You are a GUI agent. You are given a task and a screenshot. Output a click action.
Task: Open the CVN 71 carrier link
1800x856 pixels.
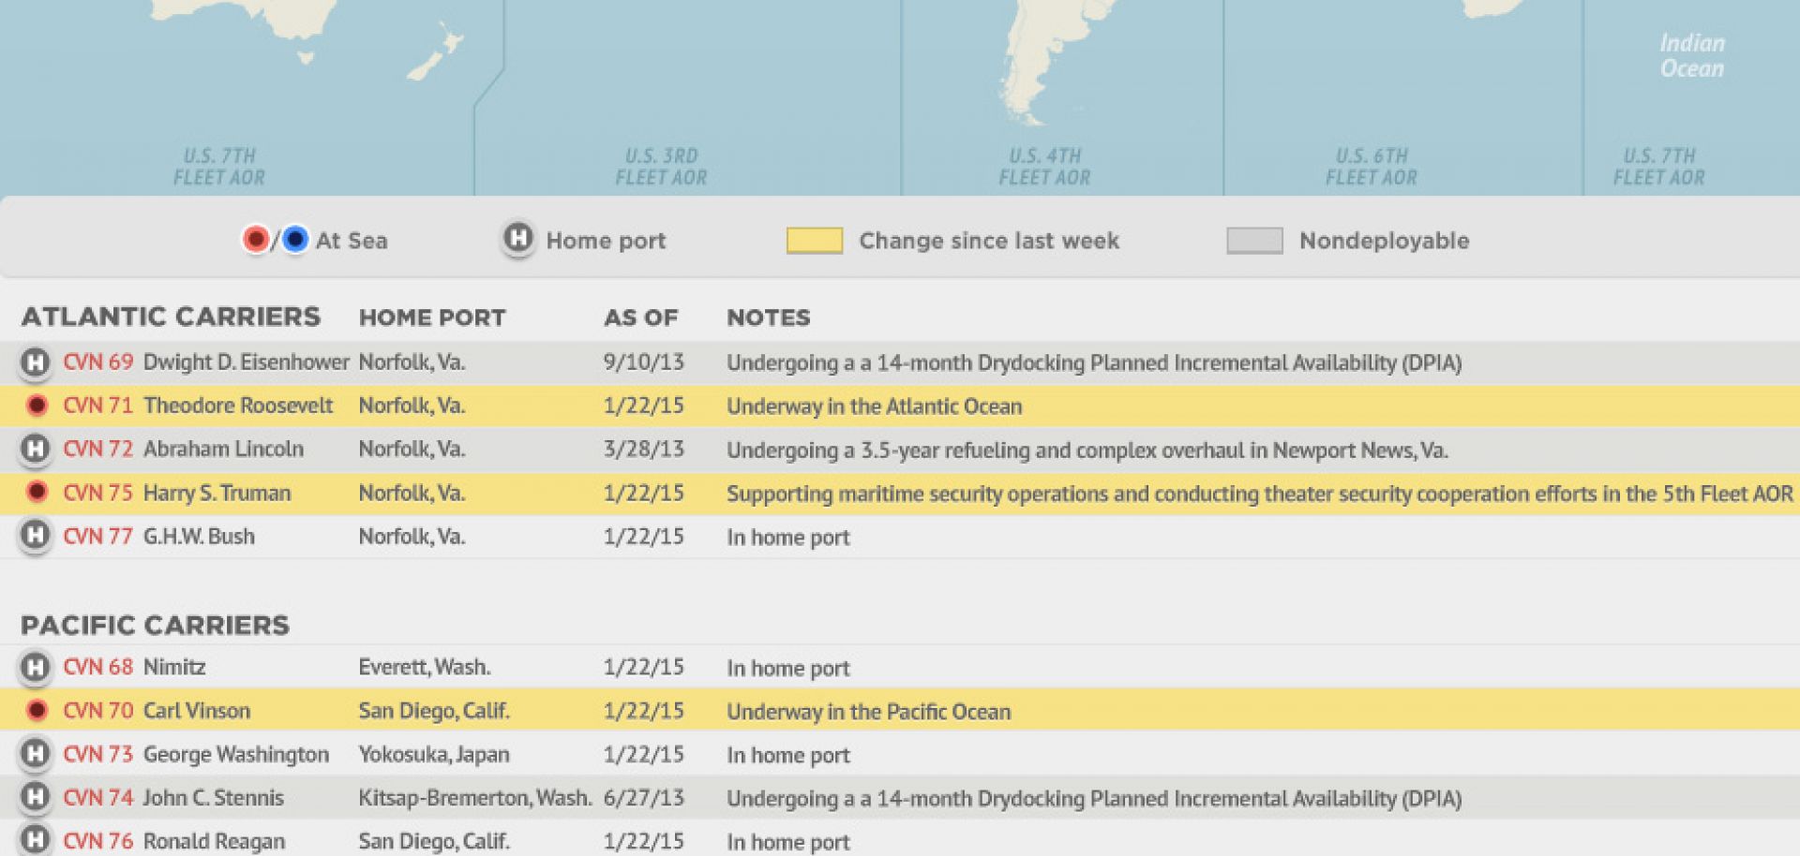pos(97,406)
